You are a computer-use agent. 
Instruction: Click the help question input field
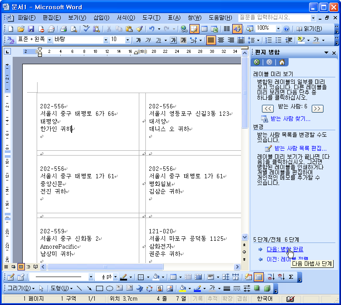click(x=275, y=17)
